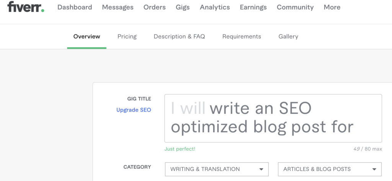
Task: Visit the Community menu
Action: click(295, 7)
